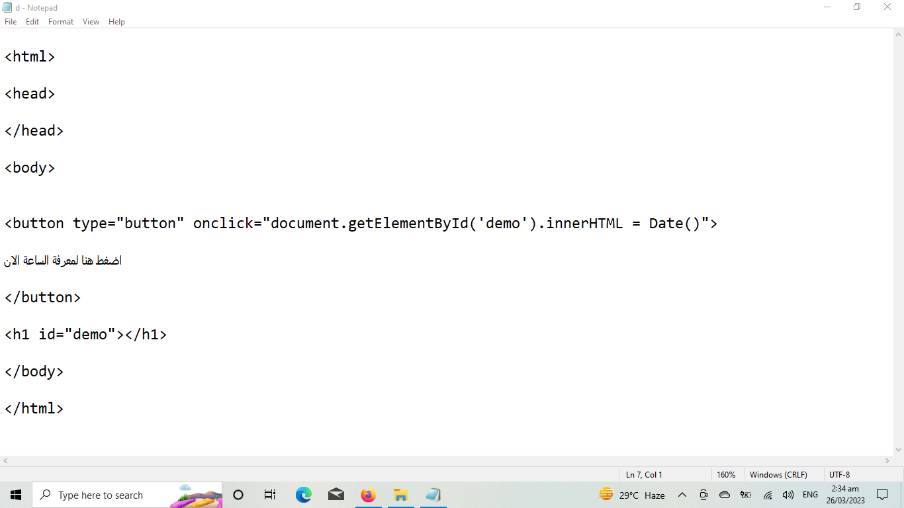Open the volume control icon
Screen dimensions: 904x508
tap(788, 495)
